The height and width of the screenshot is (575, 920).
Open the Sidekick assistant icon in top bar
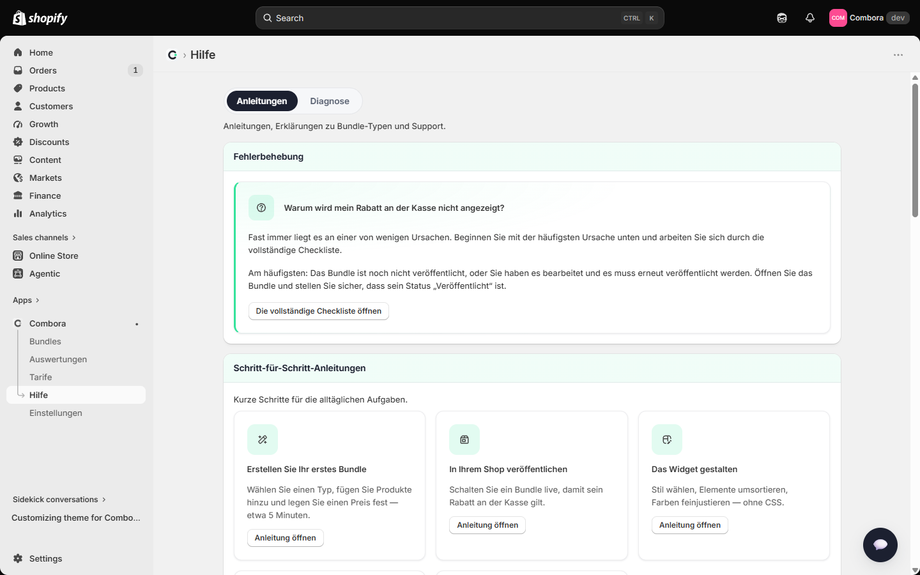click(x=782, y=18)
